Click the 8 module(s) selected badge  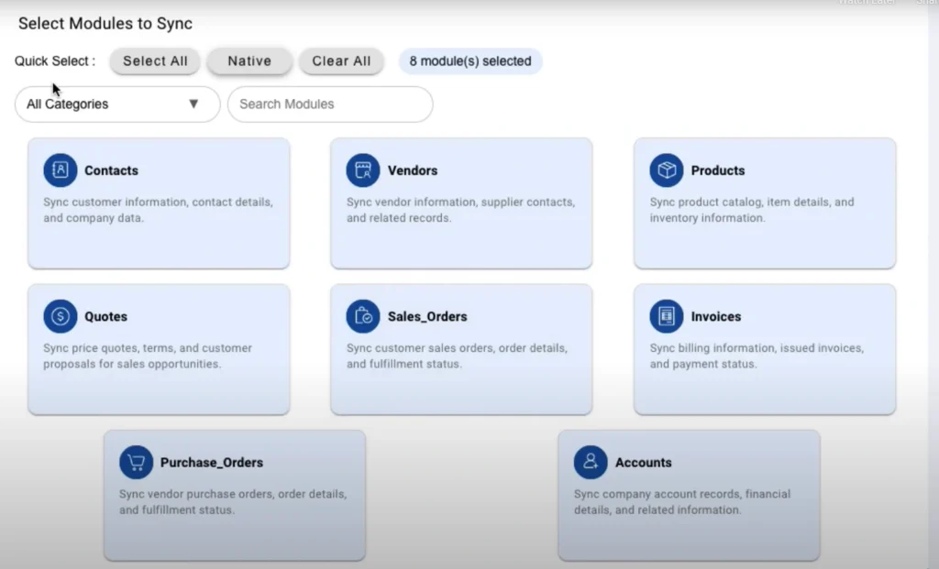pos(470,61)
